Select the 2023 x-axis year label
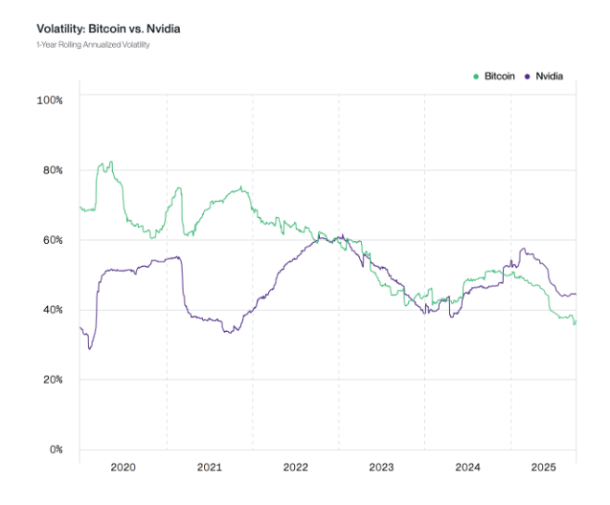The height and width of the screenshot is (505, 610). point(381,468)
